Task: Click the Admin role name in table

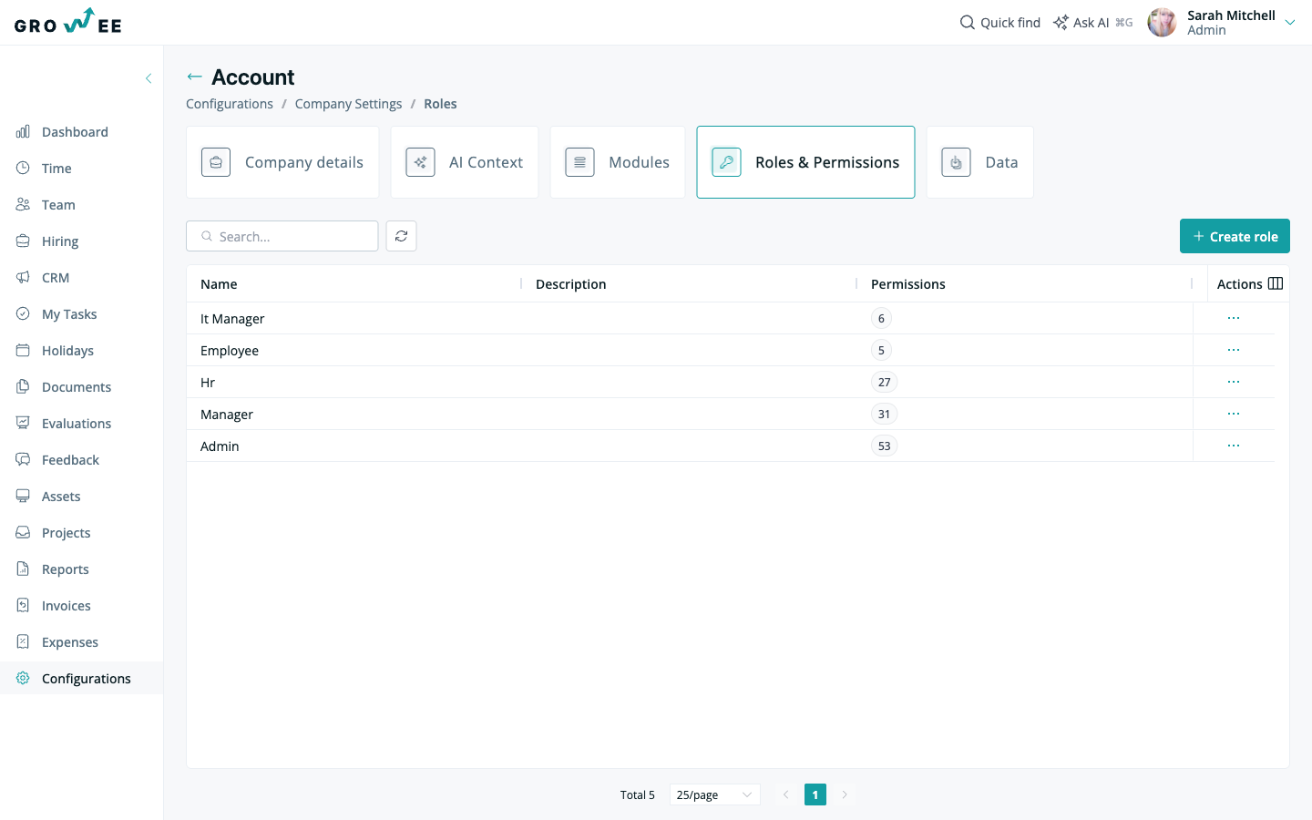Action: (x=220, y=446)
